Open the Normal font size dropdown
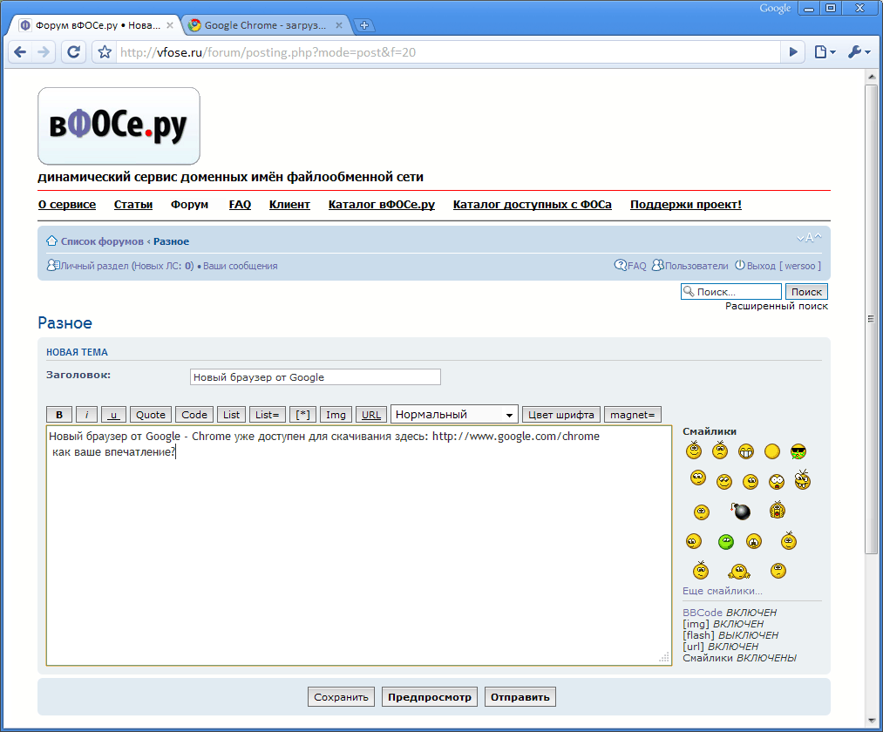Image resolution: width=883 pixels, height=732 pixels. [454, 415]
